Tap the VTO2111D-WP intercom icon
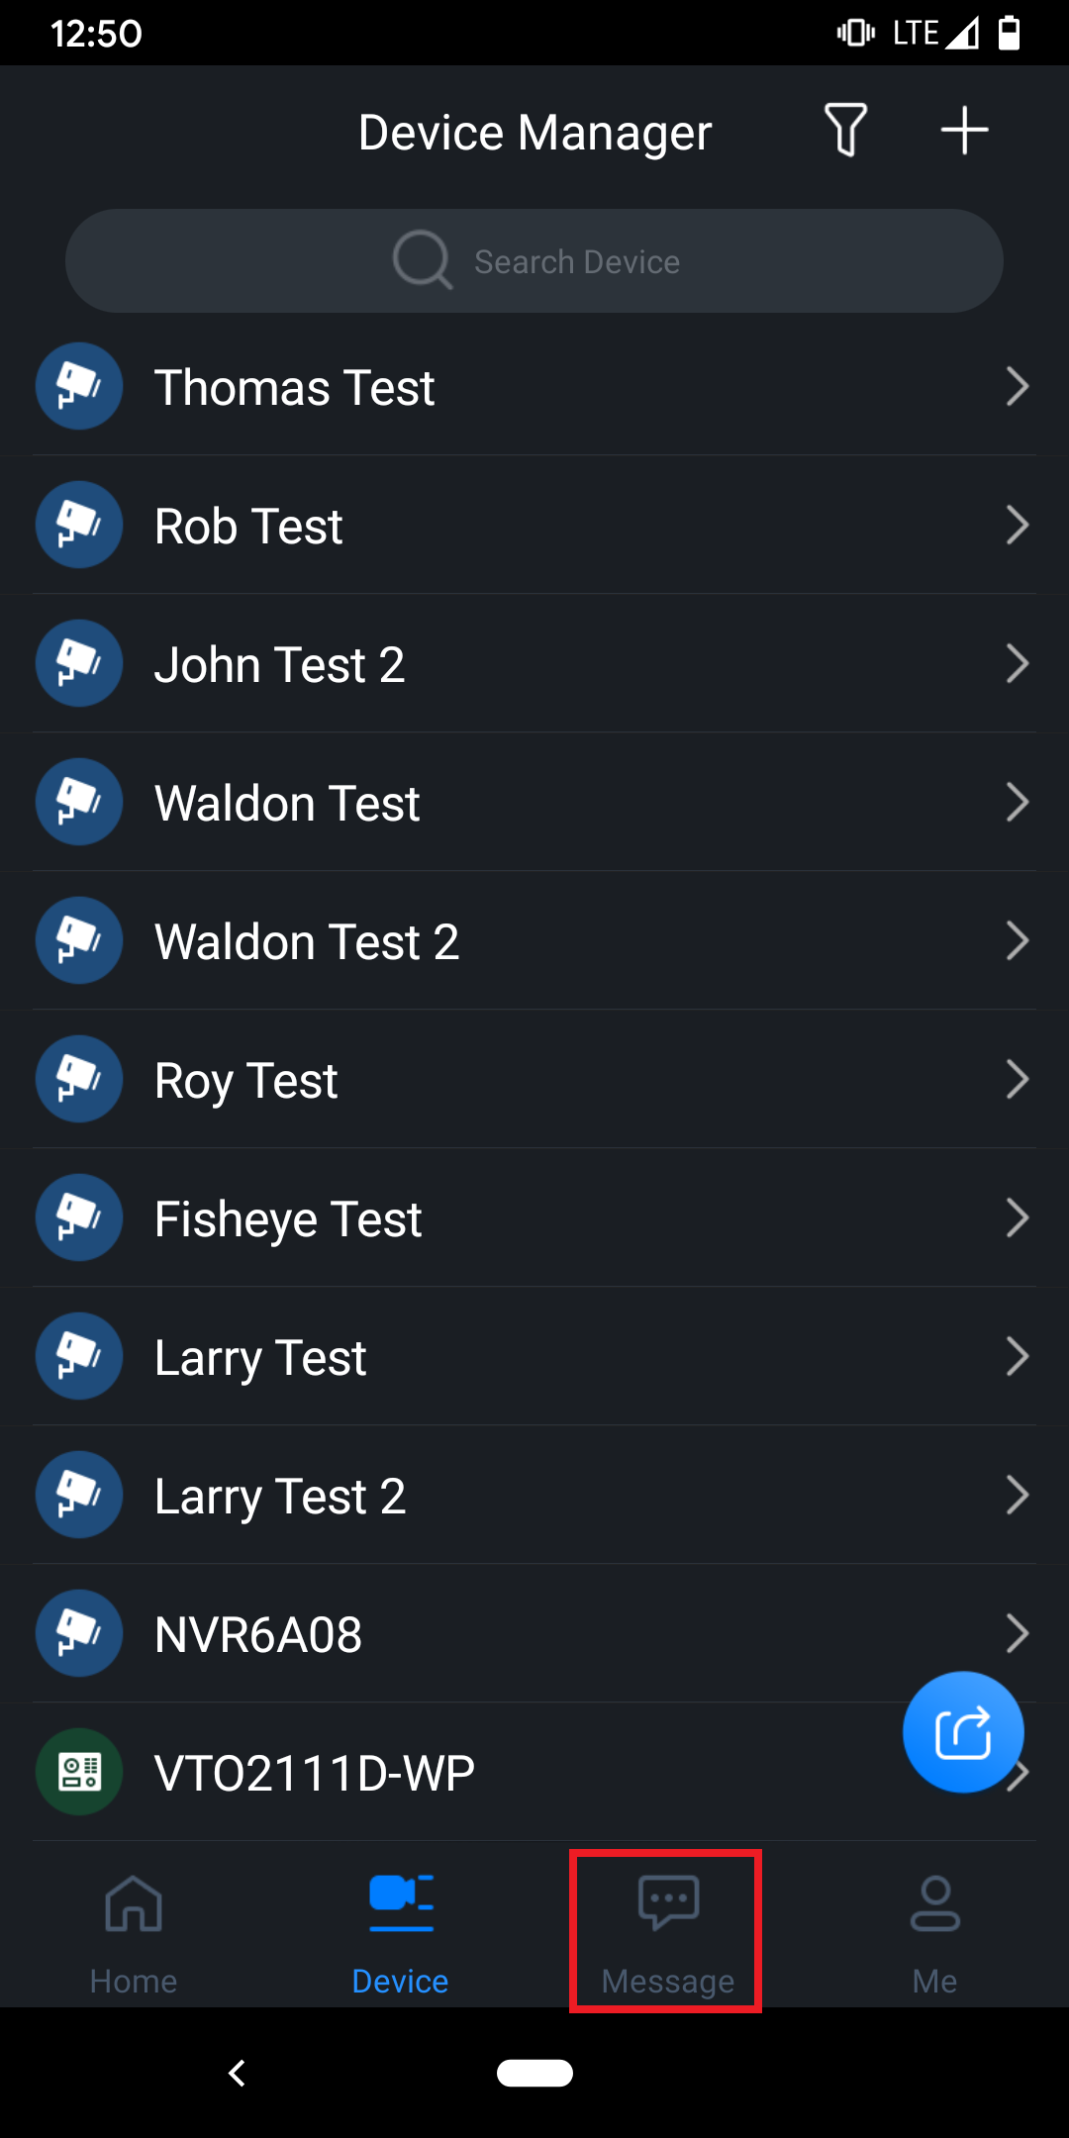Image resolution: width=1069 pixels, height=2138 pixels. coord(79,1772)
